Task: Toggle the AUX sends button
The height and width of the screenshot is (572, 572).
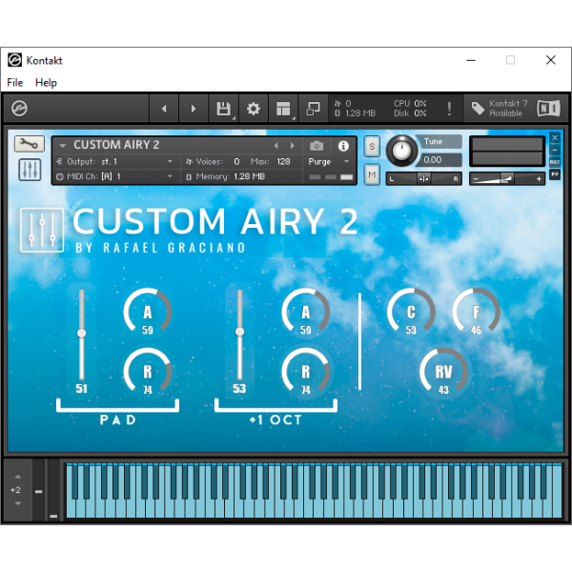Action: point(555,162)
